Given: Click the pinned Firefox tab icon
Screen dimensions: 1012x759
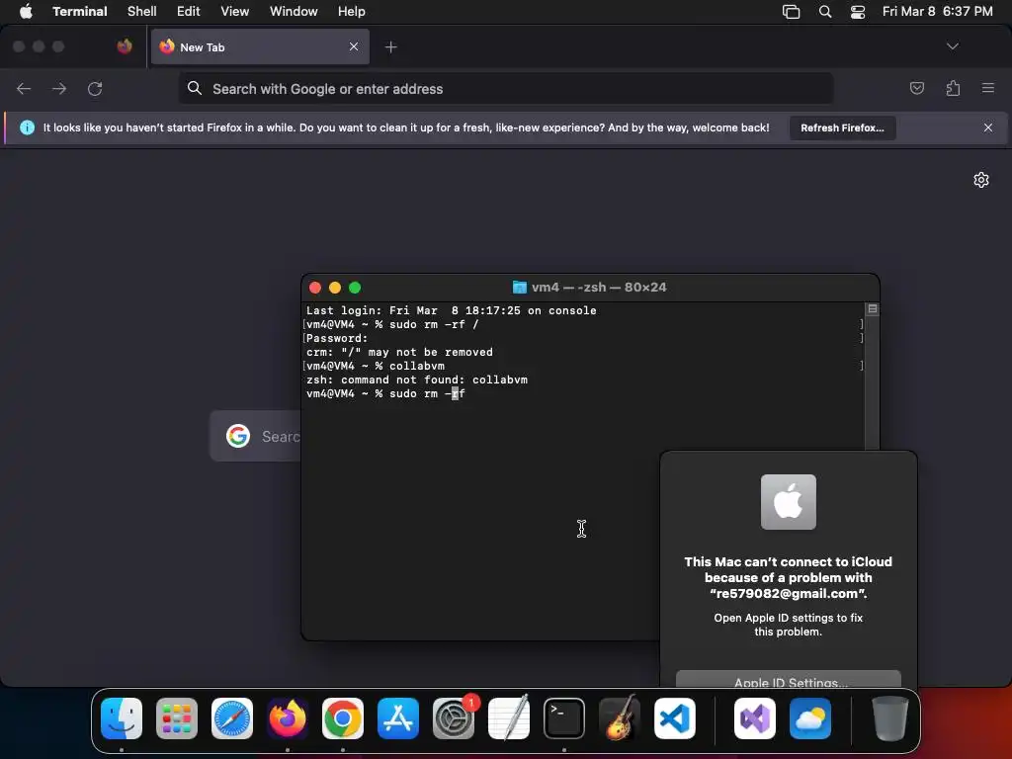Looking at the screenshot, I should [x=125, y=46].
